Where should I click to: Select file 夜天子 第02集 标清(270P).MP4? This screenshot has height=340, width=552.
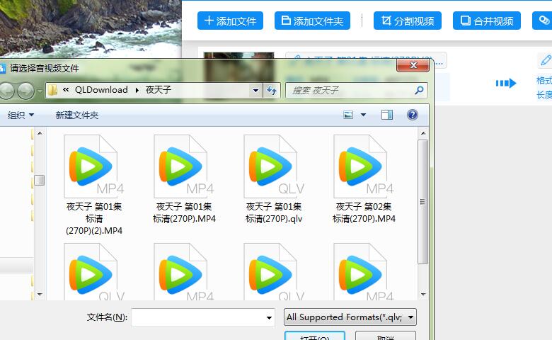pos(364,179)
